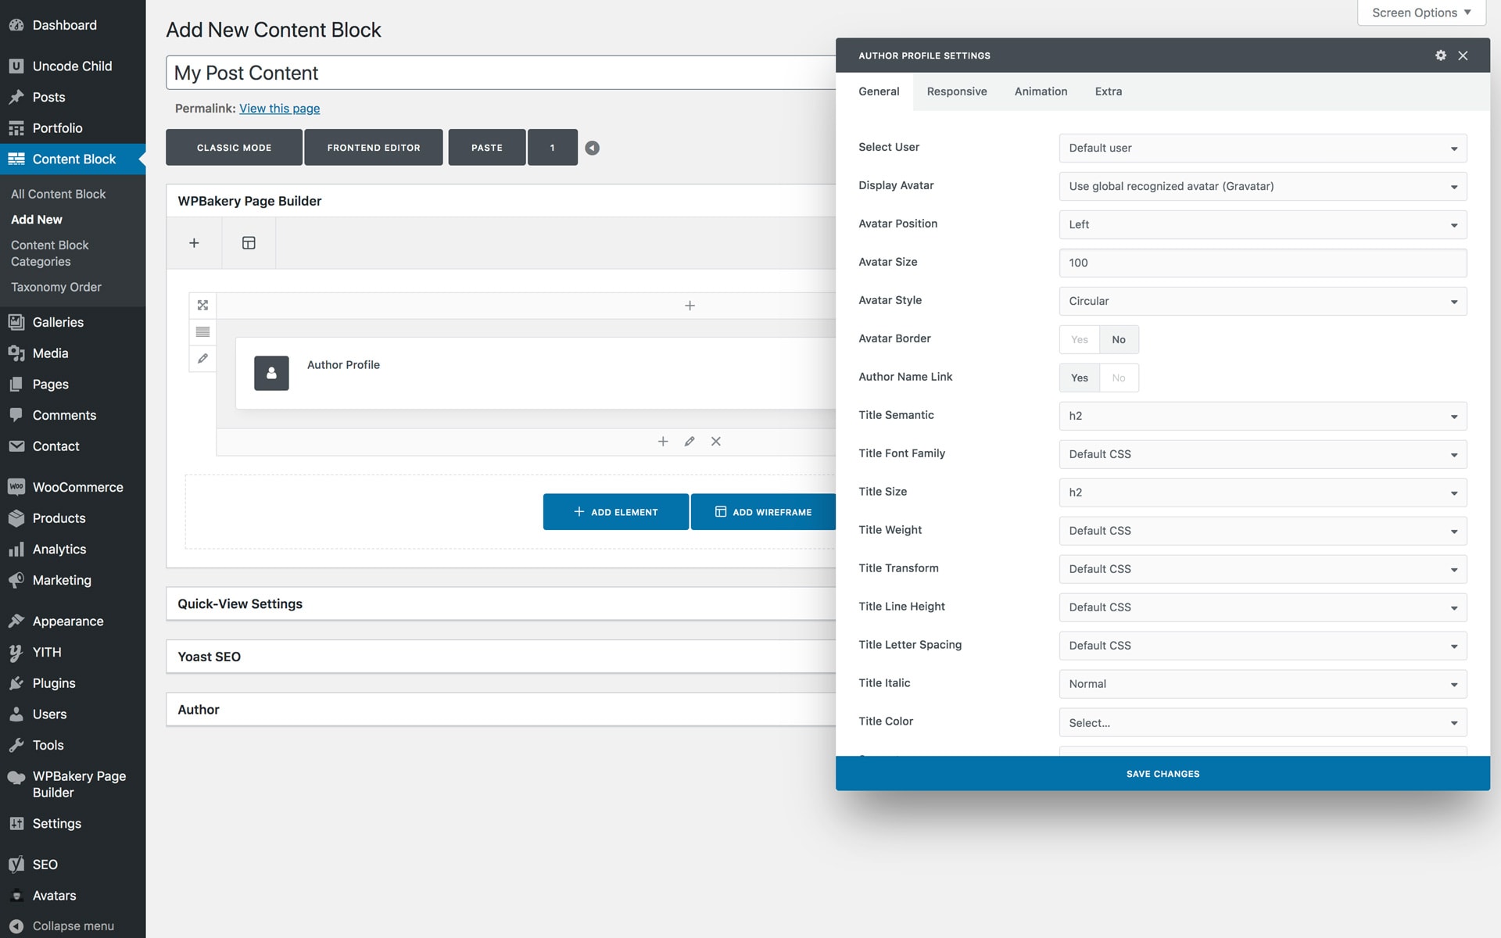Click the plus add-element icon in WPBakery toolbar
1501x938 pixels.
194,243
